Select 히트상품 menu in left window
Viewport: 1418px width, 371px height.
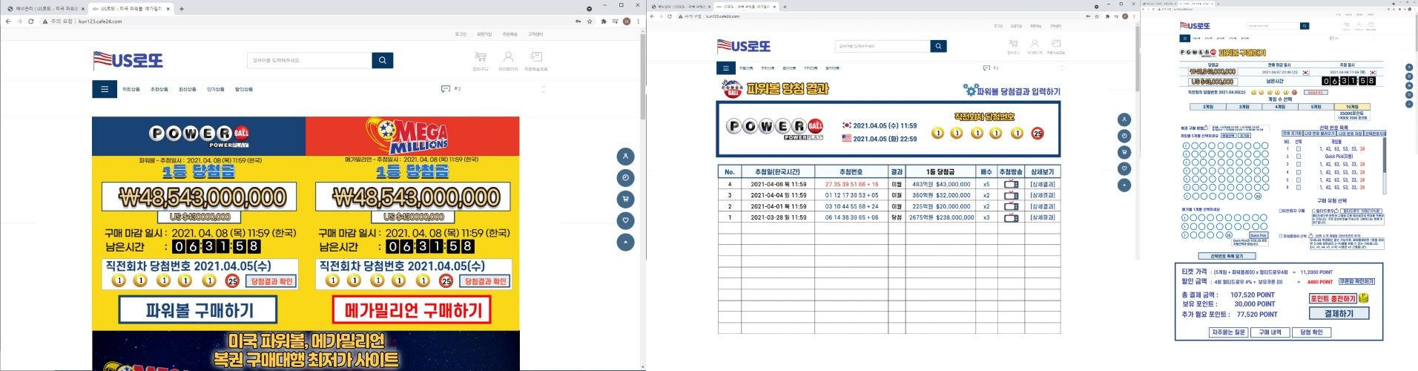pos(131,89)
